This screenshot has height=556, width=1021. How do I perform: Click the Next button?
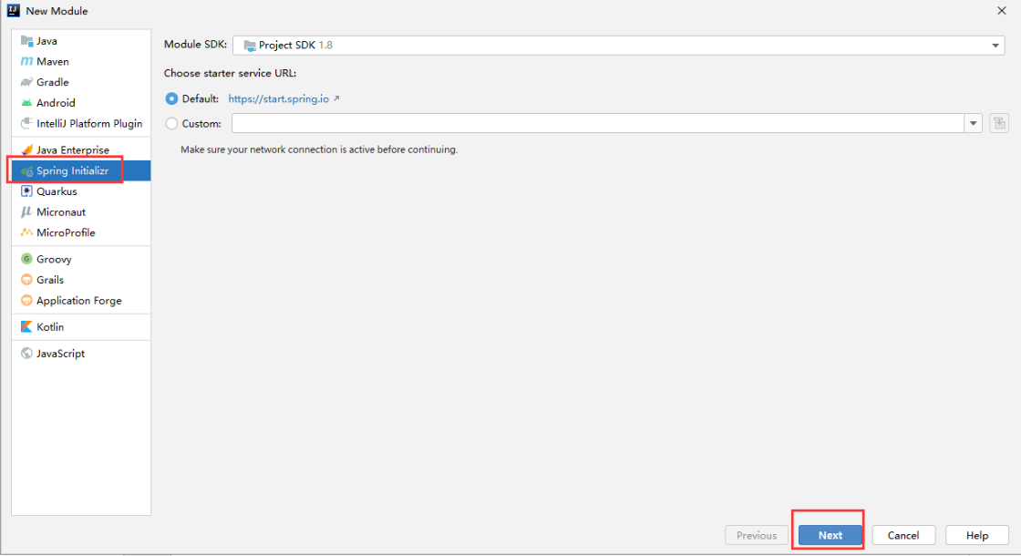[830, 535]
